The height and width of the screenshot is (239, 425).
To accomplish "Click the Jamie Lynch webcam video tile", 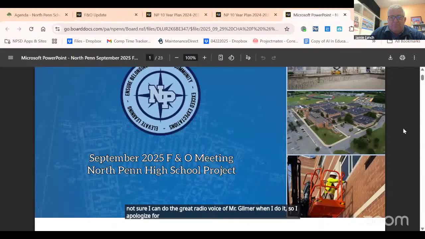I will point(389,20).
